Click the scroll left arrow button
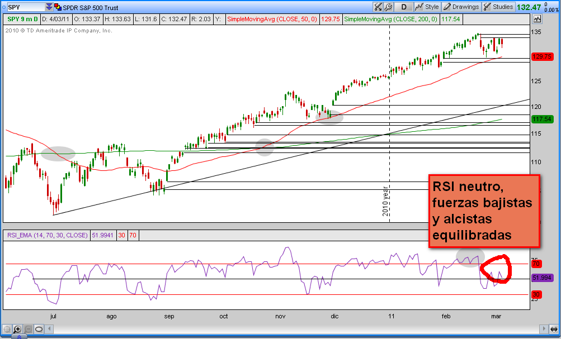The image size is (561, 339). [x=49, y=328]
